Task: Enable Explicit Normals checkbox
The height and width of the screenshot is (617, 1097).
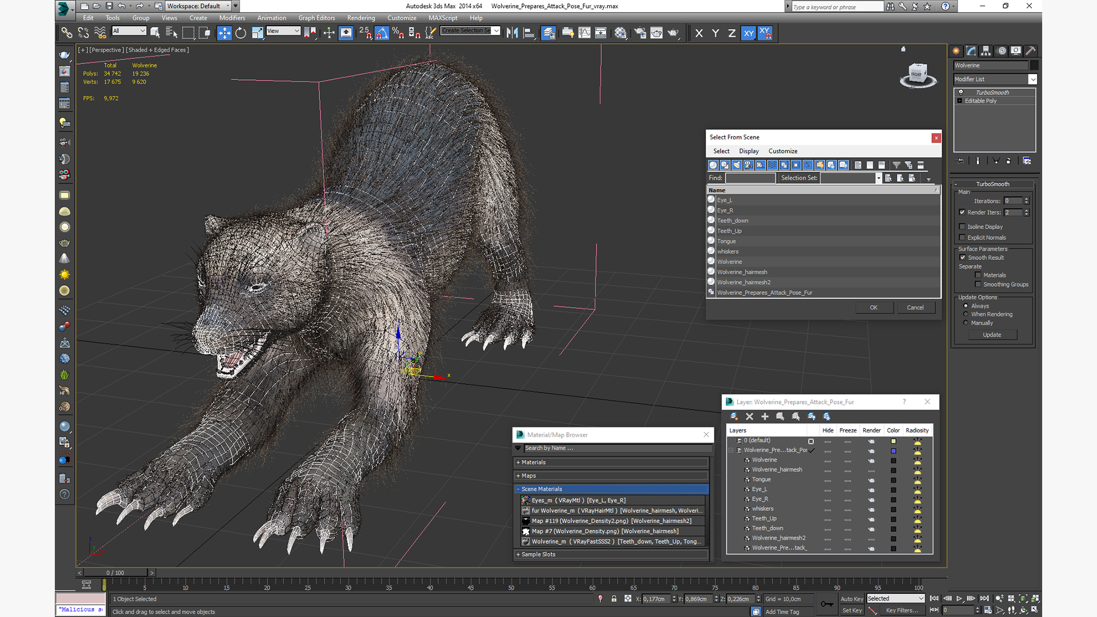Action: pyautogui.click(x=962, y=238)
